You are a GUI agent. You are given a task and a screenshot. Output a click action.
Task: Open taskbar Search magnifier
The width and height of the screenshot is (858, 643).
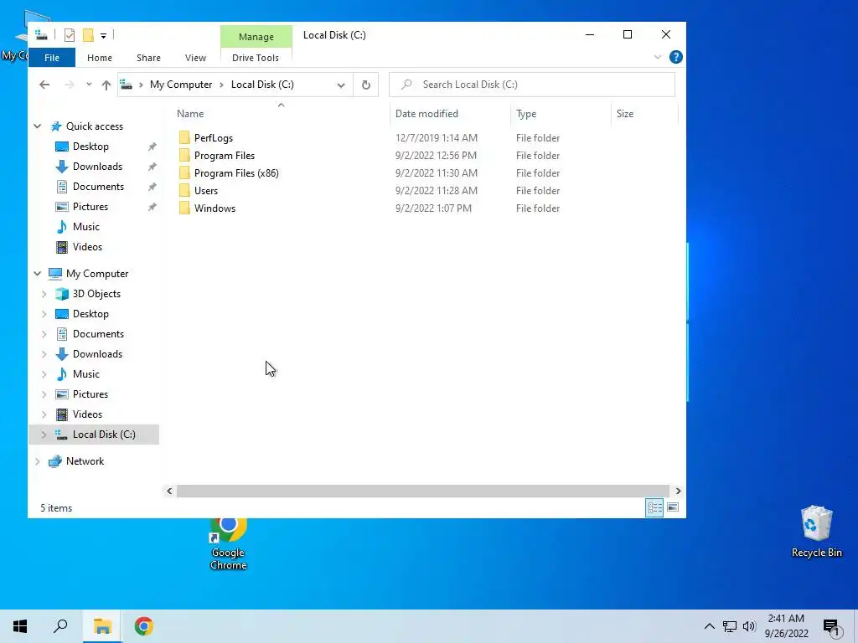[x=60, y=626]
